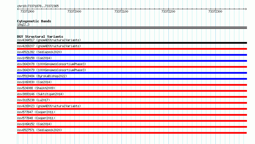
Task: Click the nsv4269207 gnomADStructuralVariants label
Action: coord(49,46)
